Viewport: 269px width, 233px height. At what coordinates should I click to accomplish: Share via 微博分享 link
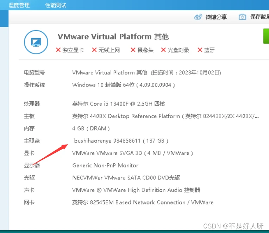coord(216,17)
